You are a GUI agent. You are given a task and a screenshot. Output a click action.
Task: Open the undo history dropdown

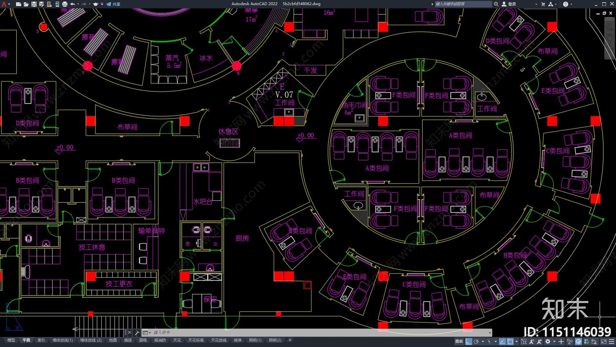pyautogui.click(x=78, y=4)
